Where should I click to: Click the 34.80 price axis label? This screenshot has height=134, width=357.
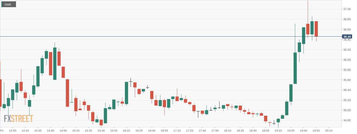(x=347, y=120)
